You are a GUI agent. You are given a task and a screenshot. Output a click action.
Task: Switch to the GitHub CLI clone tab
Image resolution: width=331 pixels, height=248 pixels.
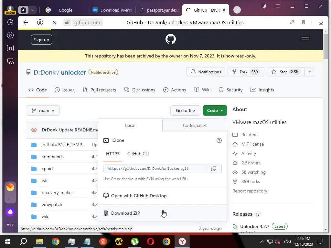tap(138, 154)
